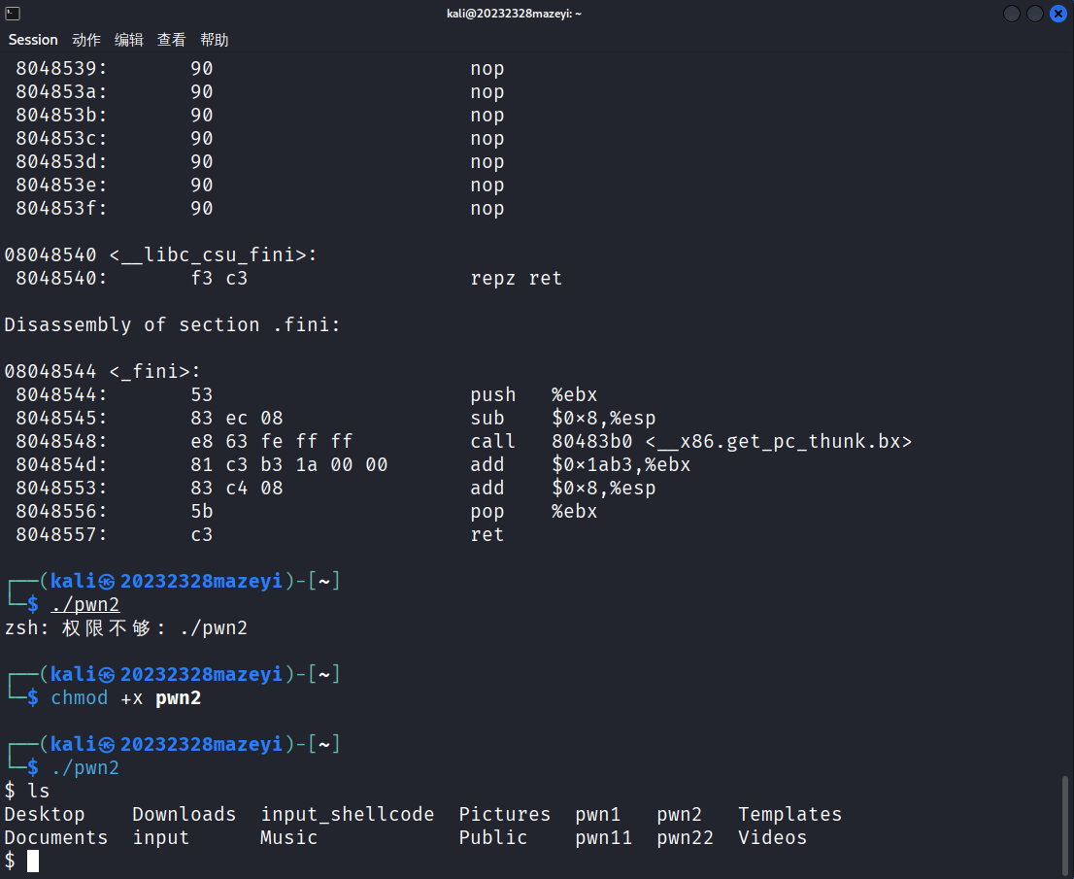Click the vertical scrollbar thumb
Screen dimensions: 1074x879
pos(1064,826)
